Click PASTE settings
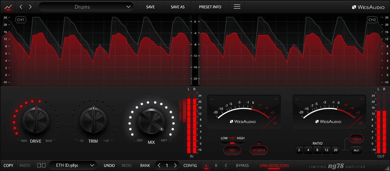Viewport: 390px width, 171px height. [25, 165]
